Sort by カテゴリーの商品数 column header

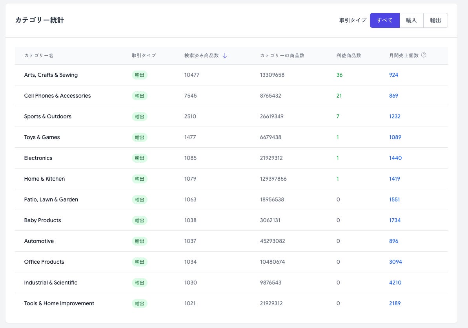pyautogui.click(x=282, y=56)
